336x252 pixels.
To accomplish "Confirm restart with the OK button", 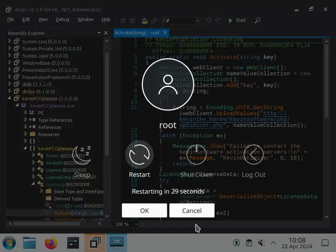I will tap(144, 210).
